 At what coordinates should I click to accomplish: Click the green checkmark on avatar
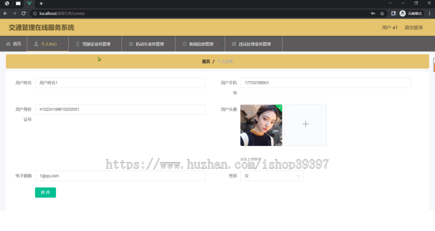pyautogui.click(x=279, y=108)
